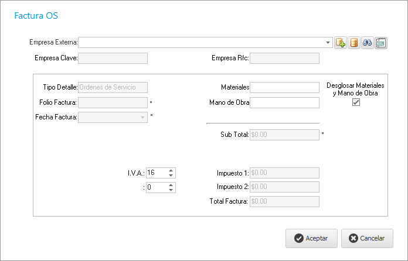This screenshot has height=261, width=408.
Task: Open the Fecha Factura date picker
Action: tap(142, 117)
